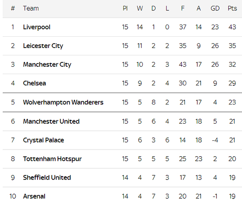
Task: Click the Pts column header
Action: point(232,8)
